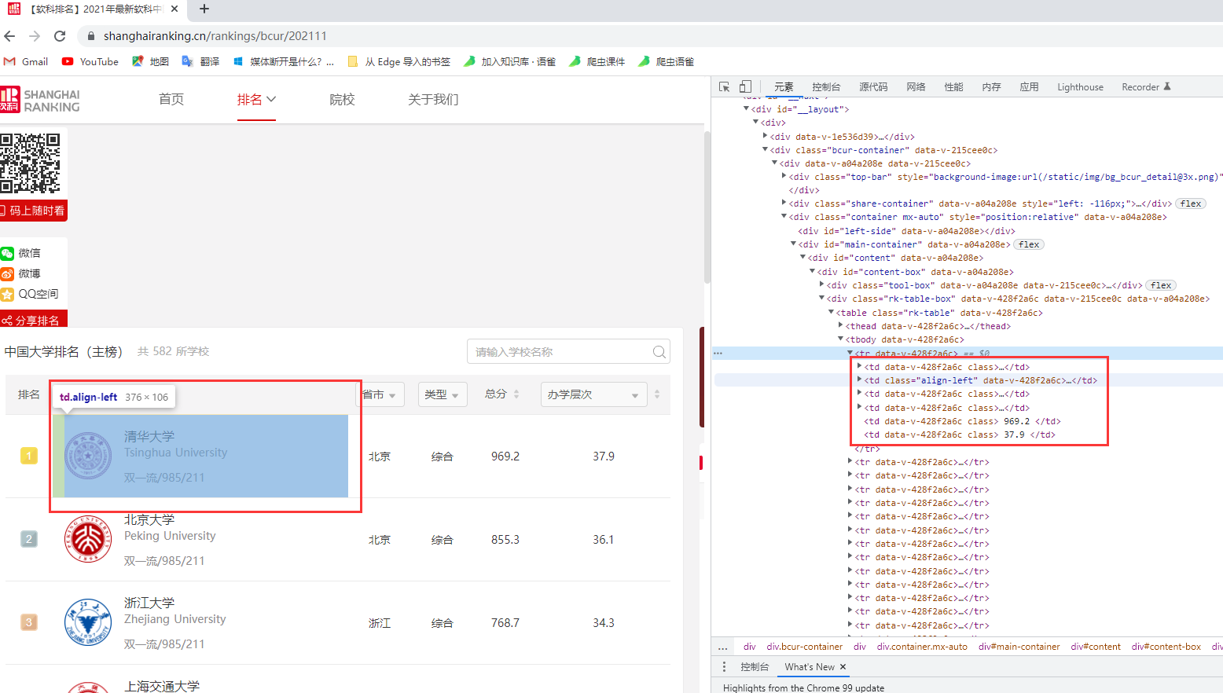This screenshot has height=693, width=1223.
Task: Click the QR code image
Action: (x=30, y=163)
